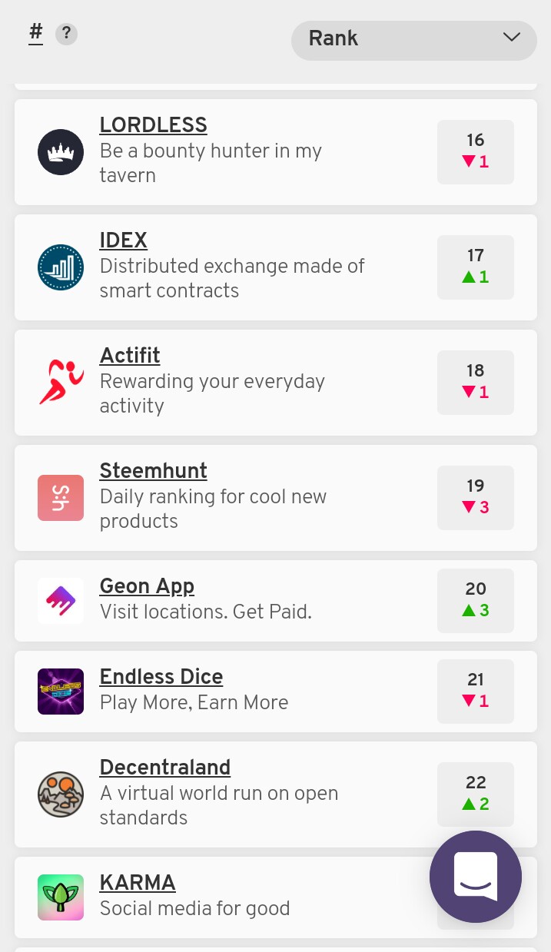Viewport: 551px width, 952px height.
Task: Click Actifit rank 18 change badge
Action: pyautogui.click(x=476, y=383)
